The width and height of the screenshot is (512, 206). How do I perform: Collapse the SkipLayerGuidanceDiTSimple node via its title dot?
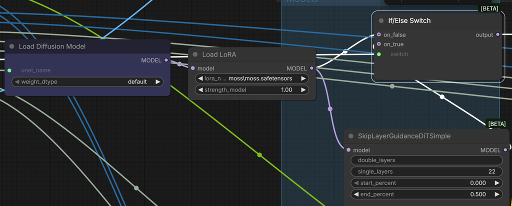pos(351,136)
